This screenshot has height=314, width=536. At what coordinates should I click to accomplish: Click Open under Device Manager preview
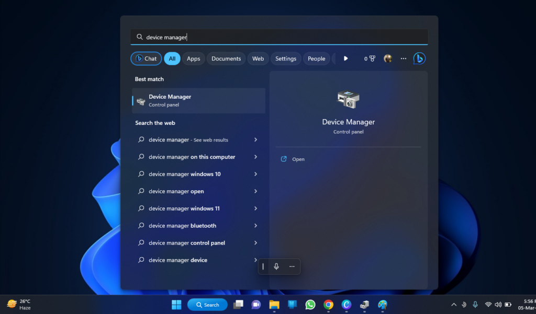298,159
